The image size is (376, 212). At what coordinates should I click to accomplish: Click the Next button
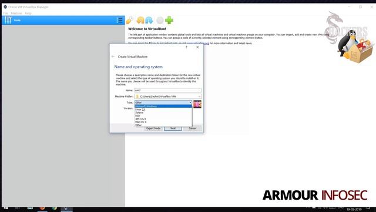tap(173, 128)
